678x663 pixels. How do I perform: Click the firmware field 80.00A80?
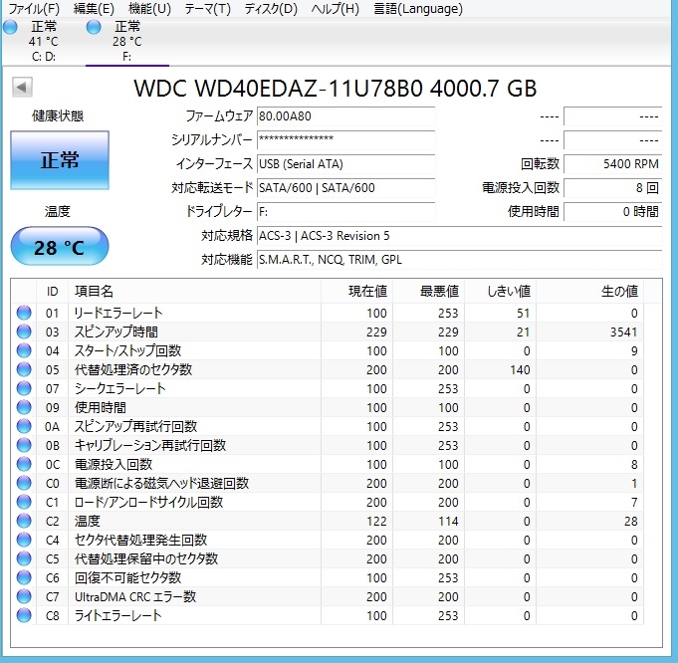click(345, 116)
